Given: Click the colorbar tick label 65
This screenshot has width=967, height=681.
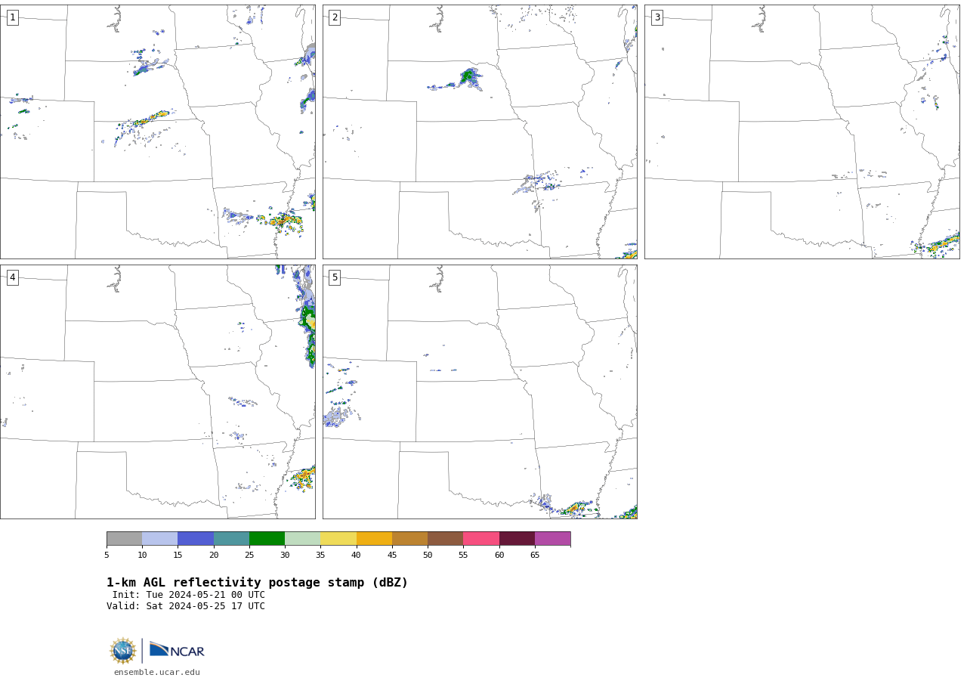Looking at the screenshot, I should 535,556.
